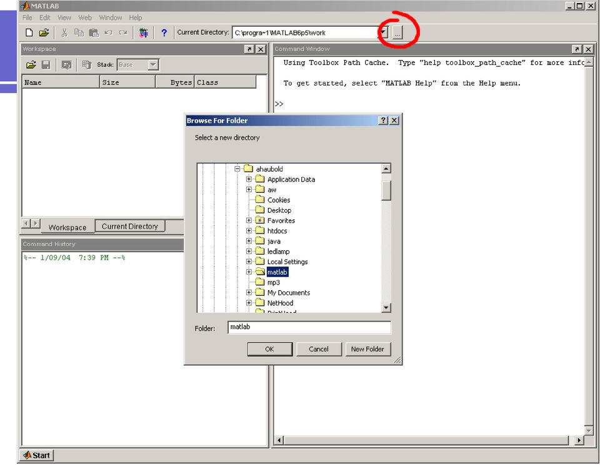Open MATLAB help via question mark icon
The height and width of the screenshot is (465, 600).
point(164,33)
